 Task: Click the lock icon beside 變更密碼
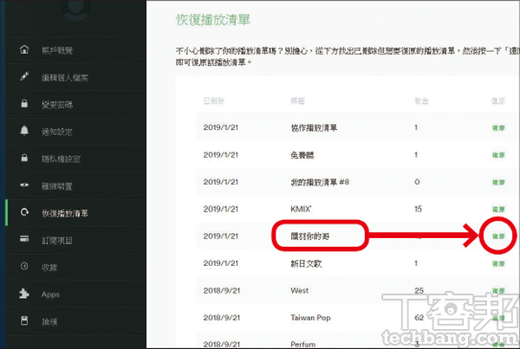[24, 103]
